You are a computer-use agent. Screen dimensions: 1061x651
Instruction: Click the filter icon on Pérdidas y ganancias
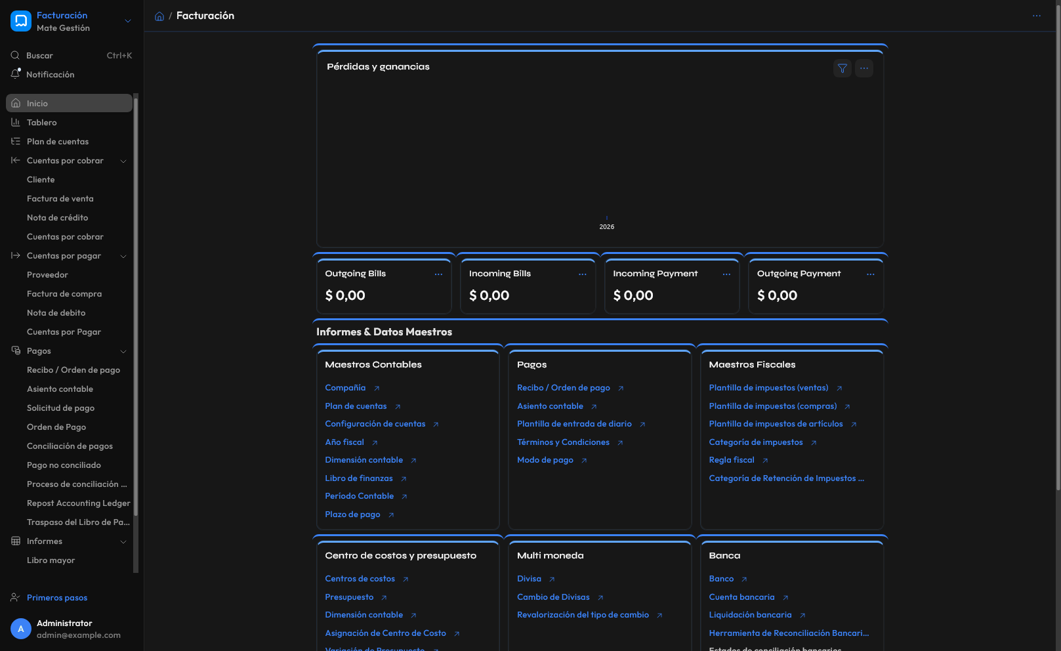(843, 68)
